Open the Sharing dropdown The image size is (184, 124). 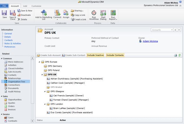tap(77, 11)
